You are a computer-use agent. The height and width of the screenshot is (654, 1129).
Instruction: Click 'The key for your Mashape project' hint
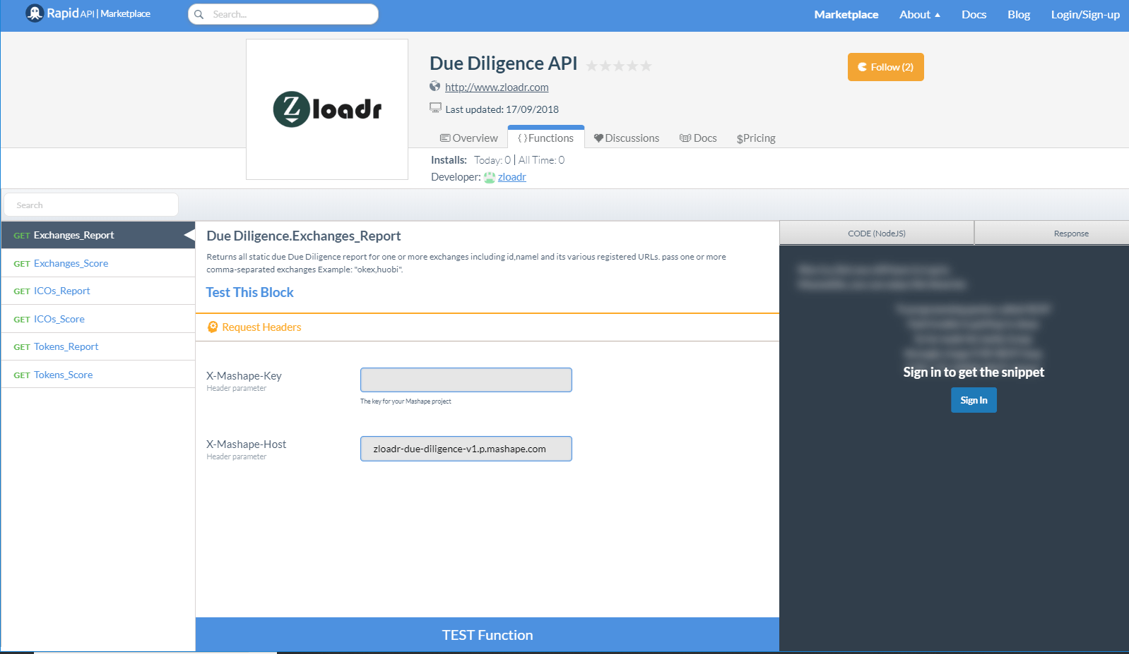(406, 401)
